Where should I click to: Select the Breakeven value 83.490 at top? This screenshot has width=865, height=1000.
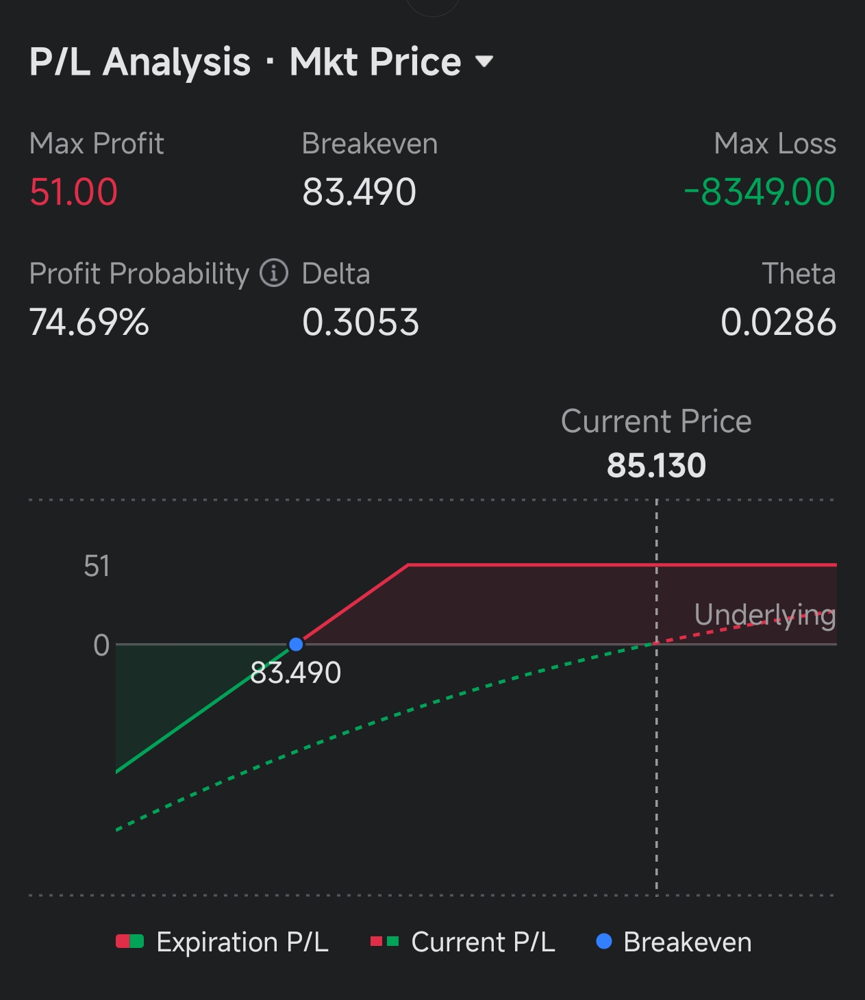[x=359, y=192]
